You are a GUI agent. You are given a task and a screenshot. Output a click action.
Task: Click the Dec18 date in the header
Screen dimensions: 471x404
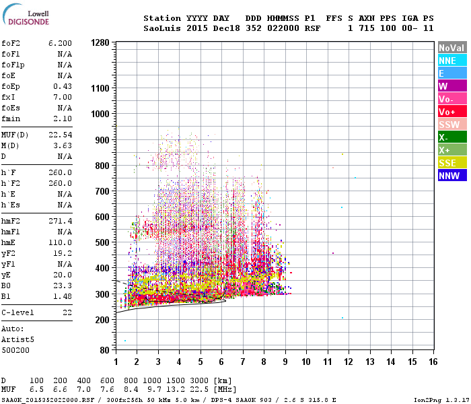point(227,28)
